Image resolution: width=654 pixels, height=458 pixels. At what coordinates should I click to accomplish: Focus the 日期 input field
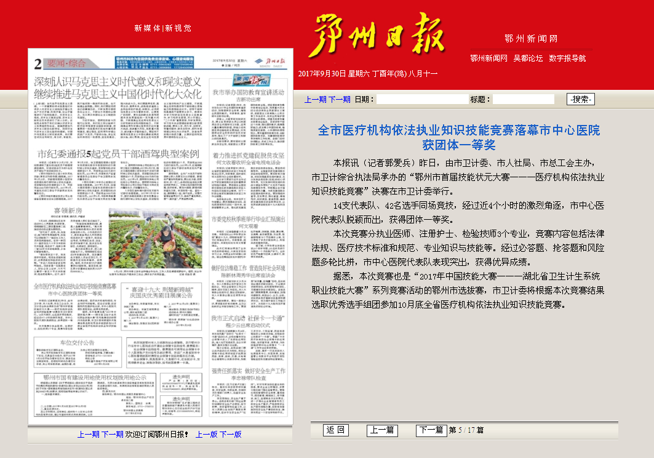point(423,99)
